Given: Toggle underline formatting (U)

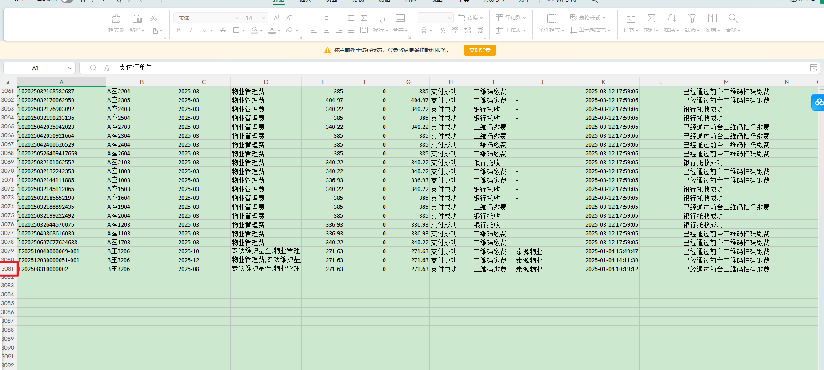Looking at the screenshot, I should [x=204, y=30].
